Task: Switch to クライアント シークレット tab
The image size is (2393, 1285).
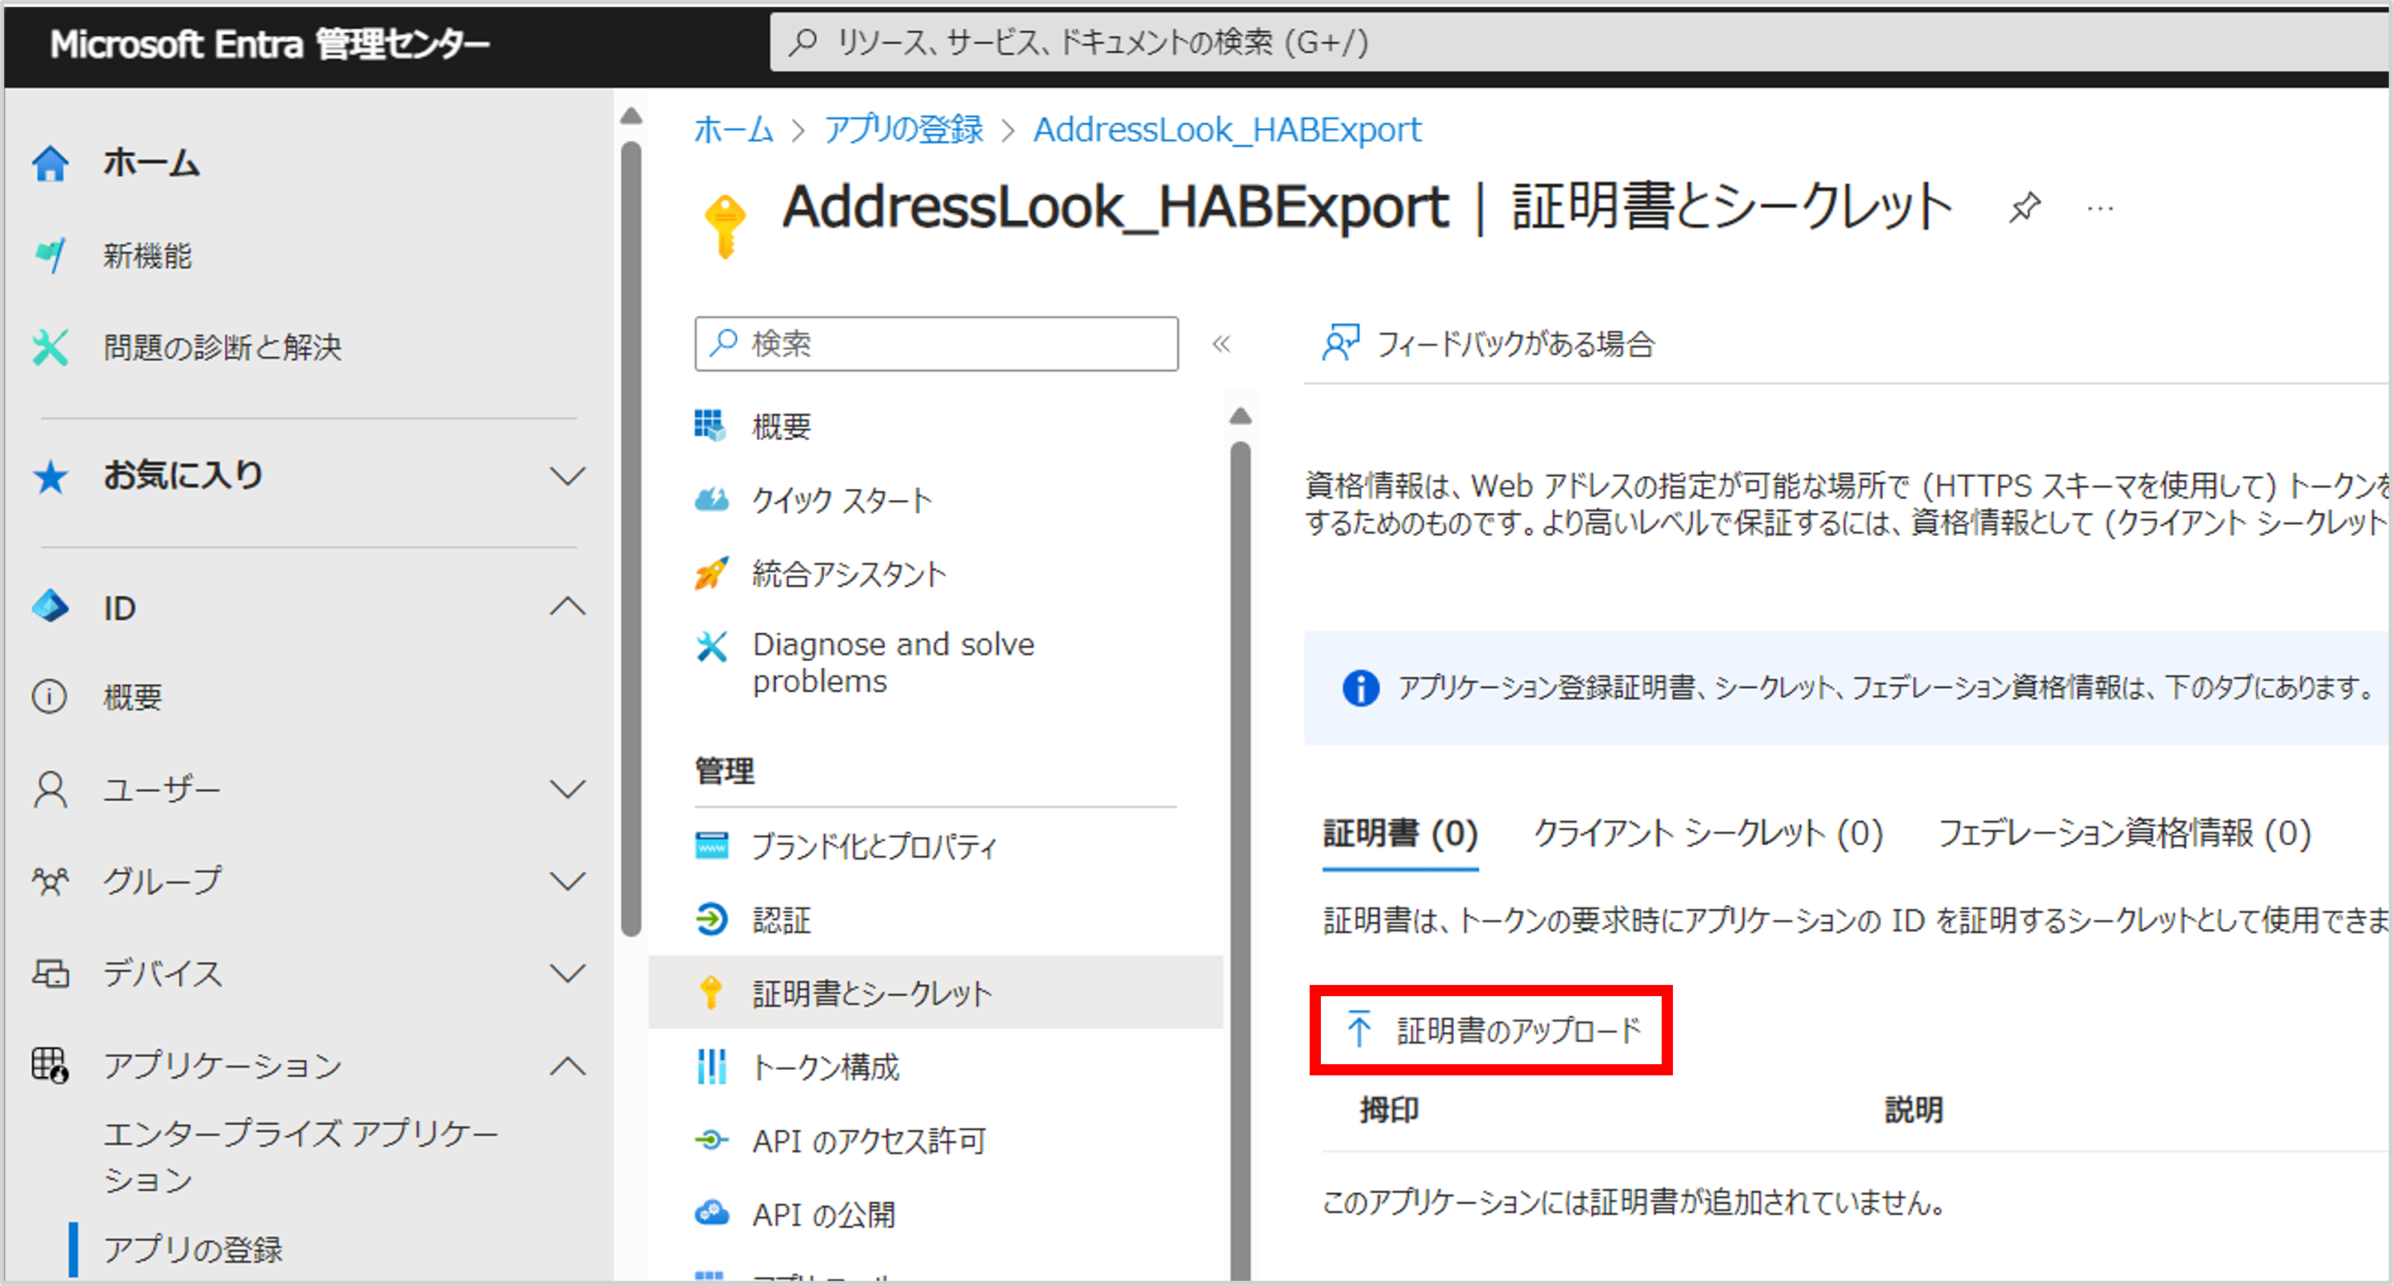Action: [x=1709, y=835]
